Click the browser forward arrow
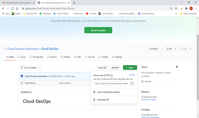 (x=8, y=8)
